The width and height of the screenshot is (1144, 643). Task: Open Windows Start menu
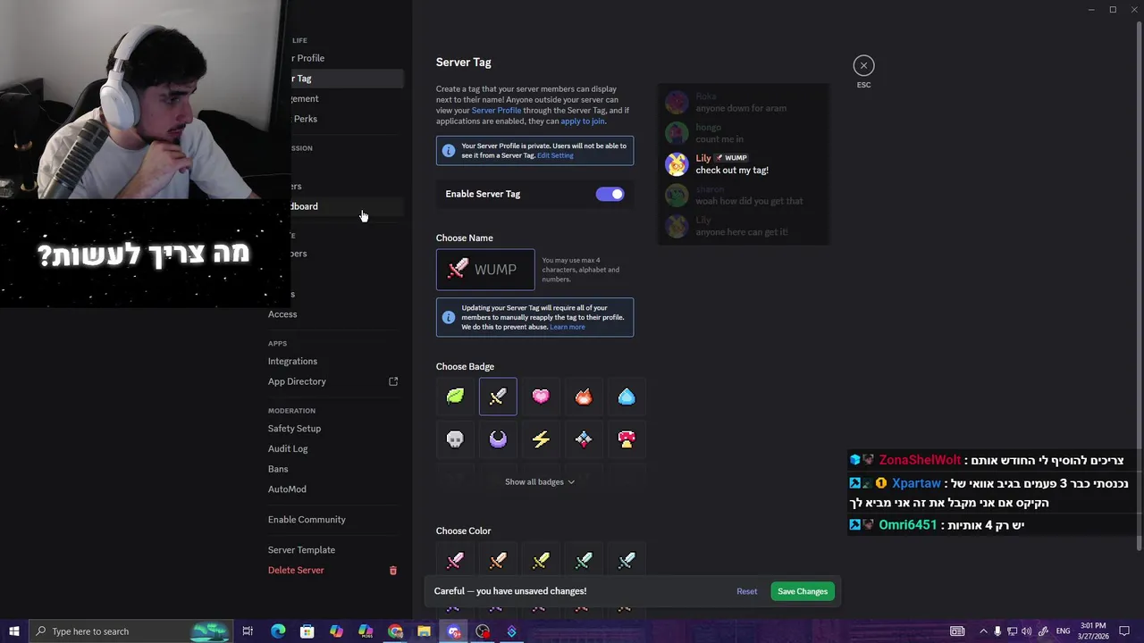coord(14,631)
